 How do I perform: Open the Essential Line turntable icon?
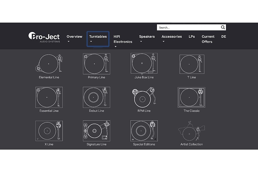click(49, 97)
